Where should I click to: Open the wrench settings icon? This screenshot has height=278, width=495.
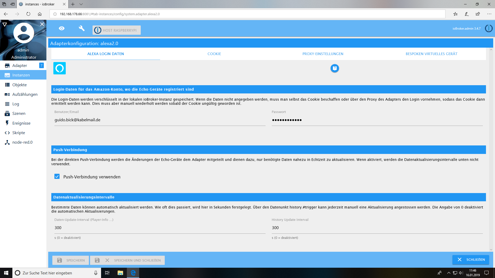[x=81, y=28]
